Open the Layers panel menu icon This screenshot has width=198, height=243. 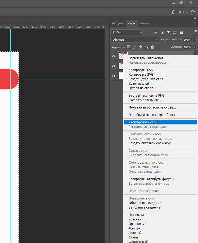[x=195, y=24]
